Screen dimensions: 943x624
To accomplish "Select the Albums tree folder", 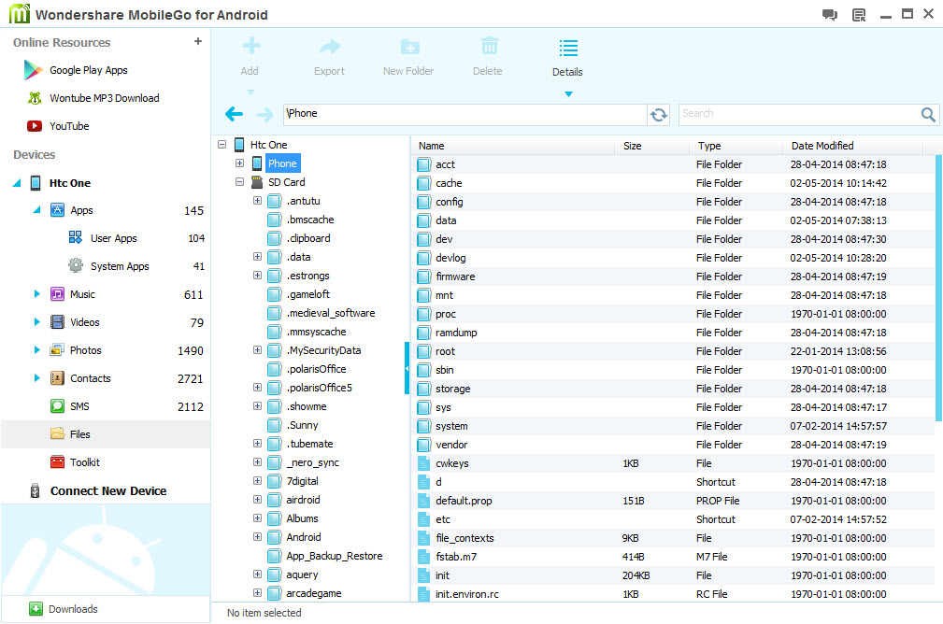I will tap(302, 518).
